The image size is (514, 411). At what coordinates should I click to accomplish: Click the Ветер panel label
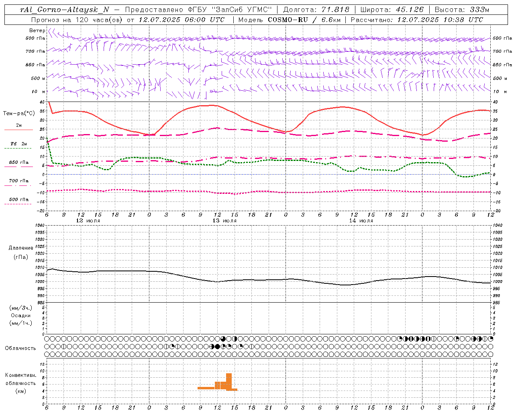click(37, 31)
